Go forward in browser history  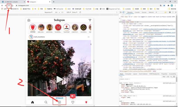pos(6,6)
